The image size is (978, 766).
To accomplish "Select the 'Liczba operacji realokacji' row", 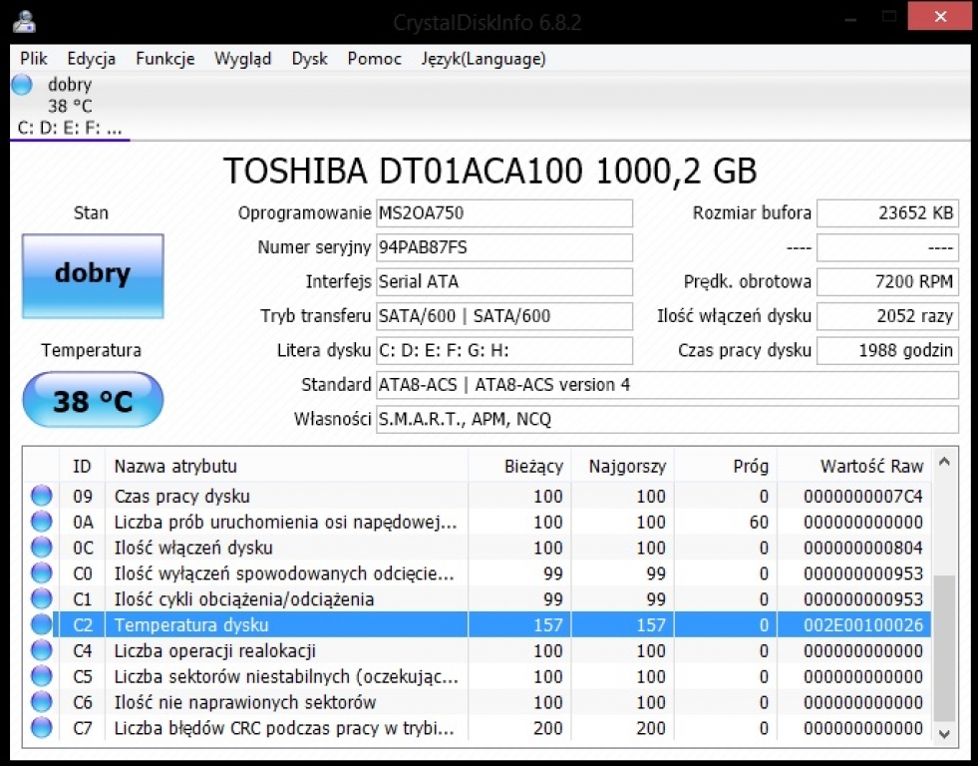I will (x=478, y=650).
